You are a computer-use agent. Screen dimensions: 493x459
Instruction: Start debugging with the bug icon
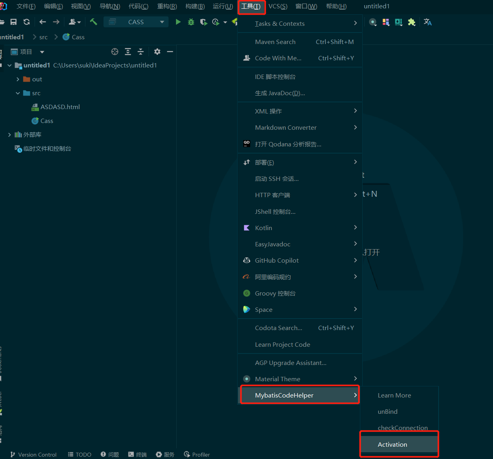click(191, 22)
